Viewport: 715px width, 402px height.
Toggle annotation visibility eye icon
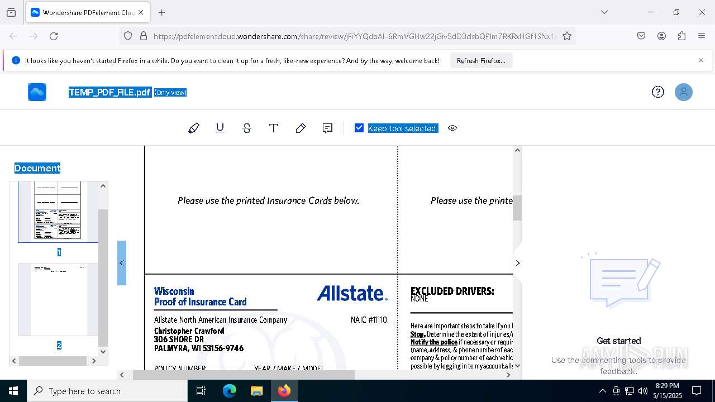point(452,128)
